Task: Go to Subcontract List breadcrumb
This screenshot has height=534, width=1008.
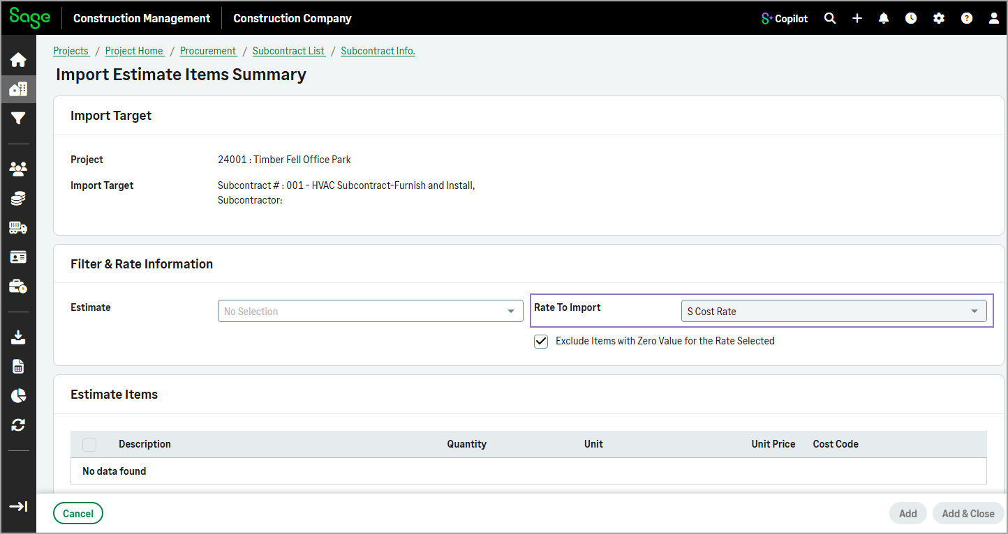Action: pyautogui.click(x=289, y=51)
